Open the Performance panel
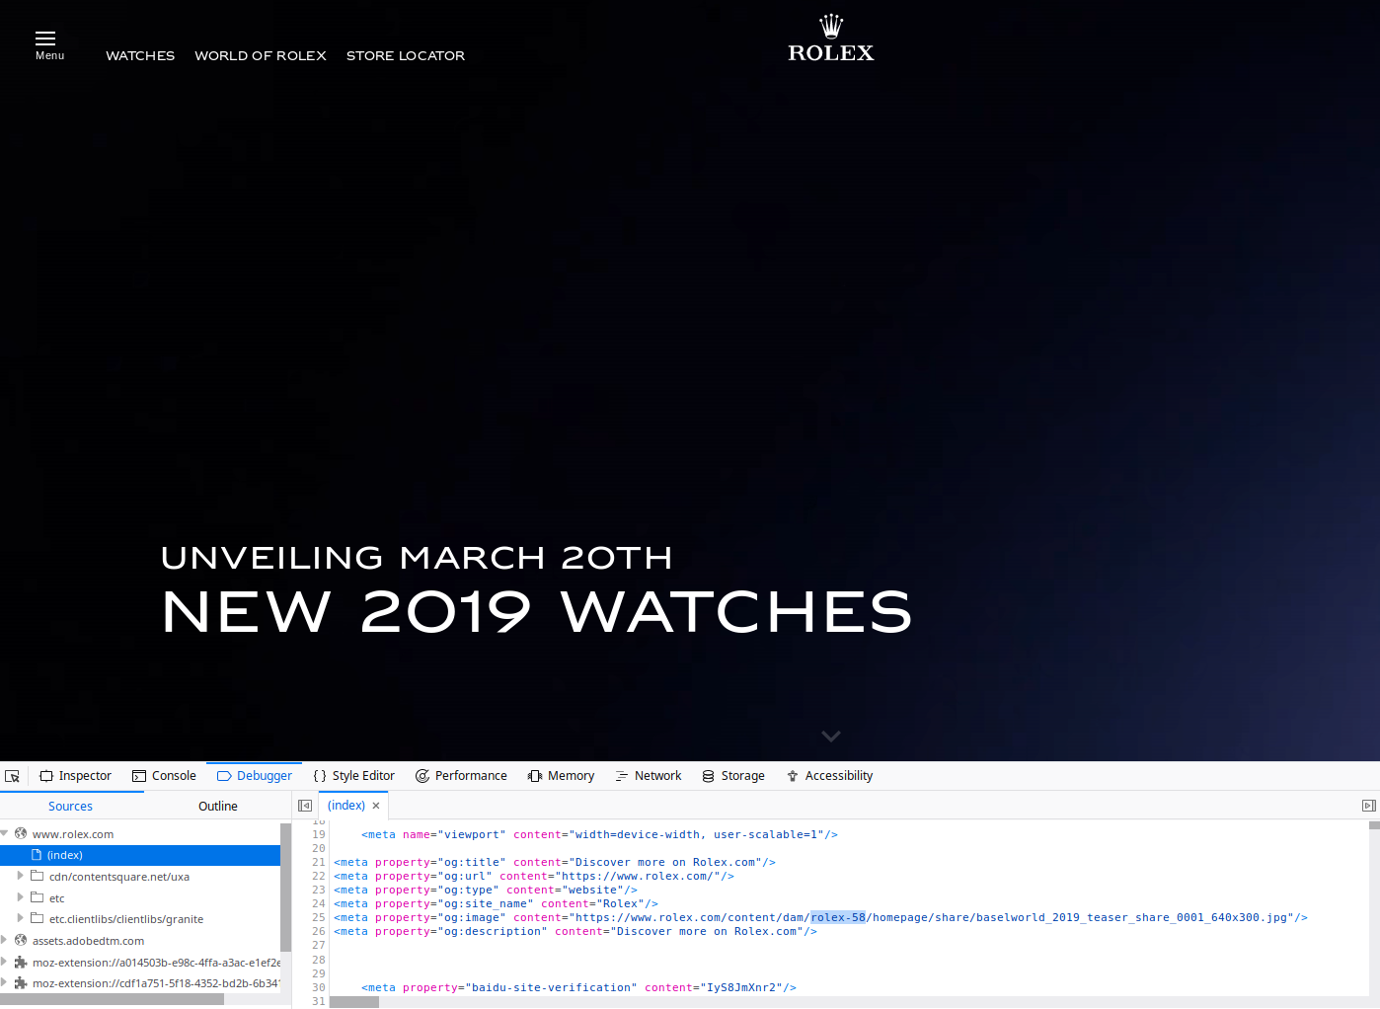The height and width of the screenshot is (1009, 1380). [461, 776]
